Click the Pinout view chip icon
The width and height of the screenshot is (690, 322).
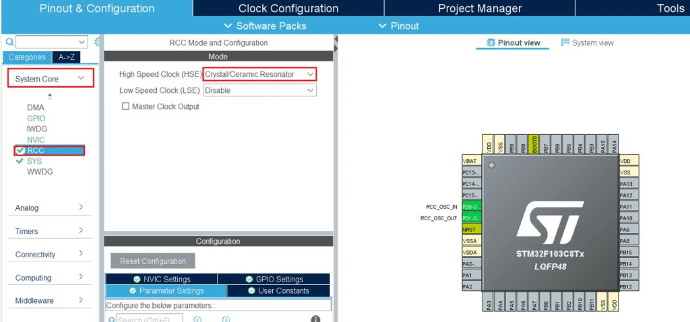pyautogui.click(x=491, y=42)
